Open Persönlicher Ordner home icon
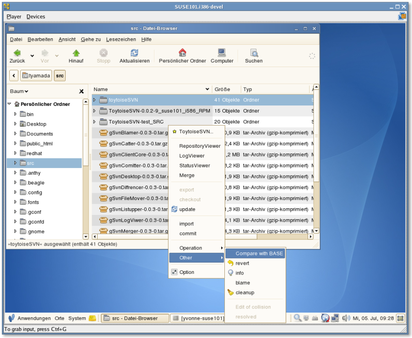The width and height of the screenshot is (412, 338). (x=182, y=53)
